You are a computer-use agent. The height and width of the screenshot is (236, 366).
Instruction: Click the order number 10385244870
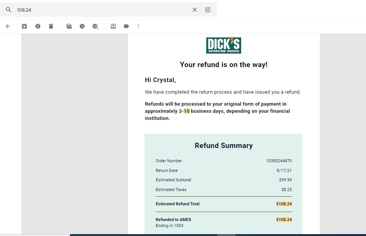(x=279, y=161)
